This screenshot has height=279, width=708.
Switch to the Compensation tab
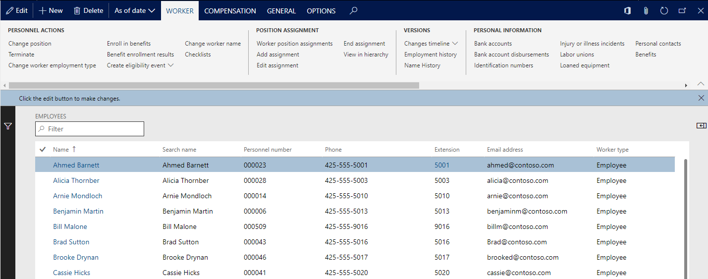tap(230, 11)
